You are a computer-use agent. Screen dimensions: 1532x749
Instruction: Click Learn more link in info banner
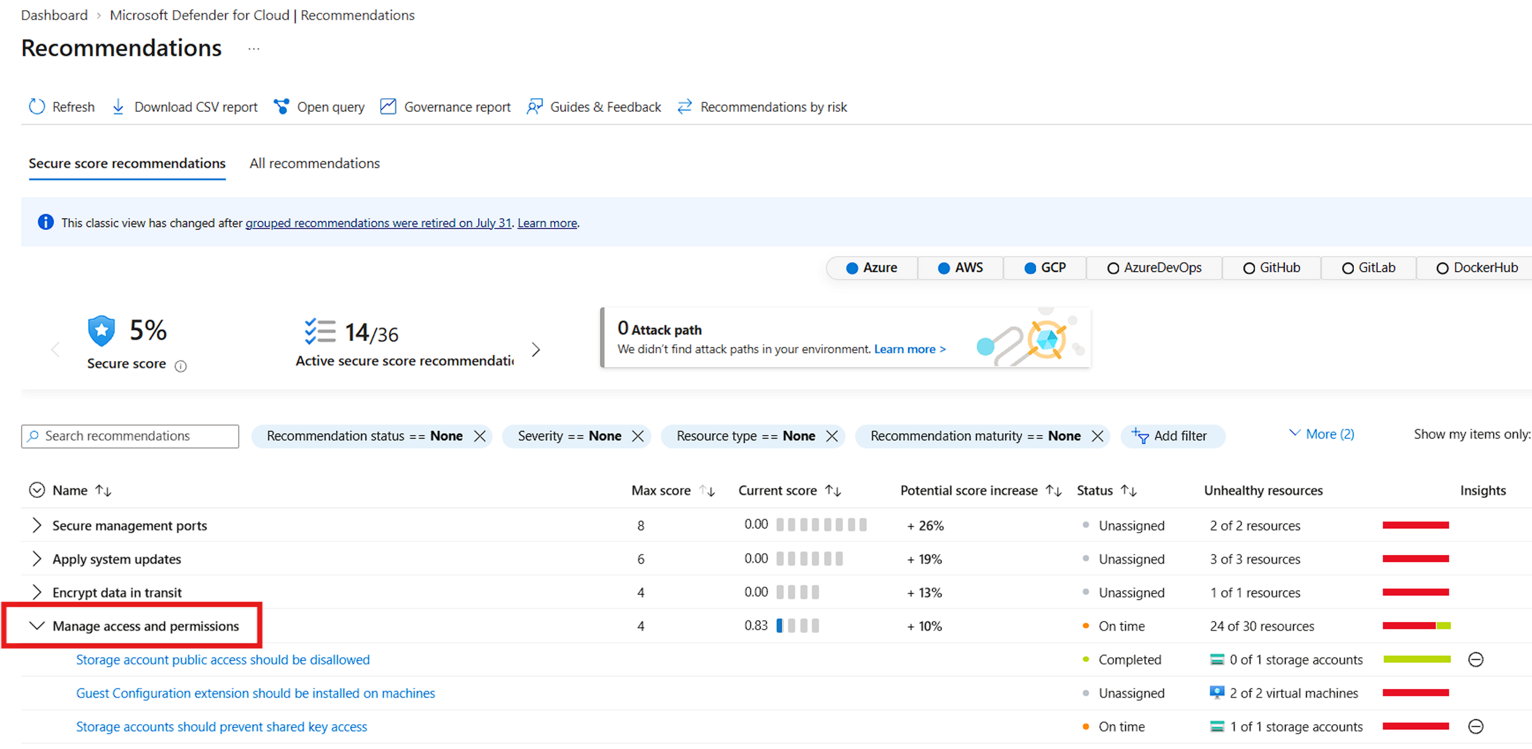click(x=547, y=223)
